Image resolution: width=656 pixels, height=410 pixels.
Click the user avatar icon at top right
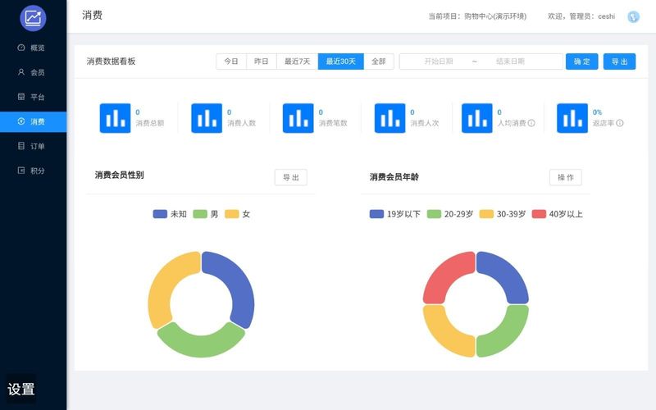633,16
